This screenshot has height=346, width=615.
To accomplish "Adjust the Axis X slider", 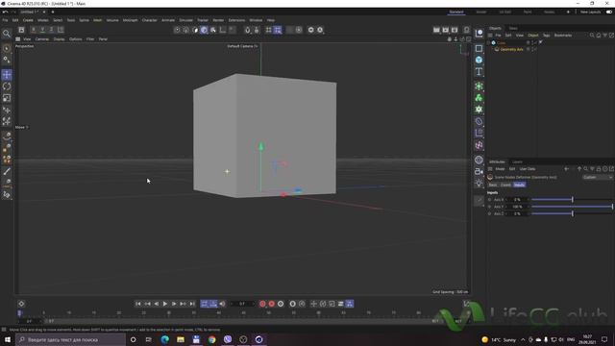I will (572, 200).
